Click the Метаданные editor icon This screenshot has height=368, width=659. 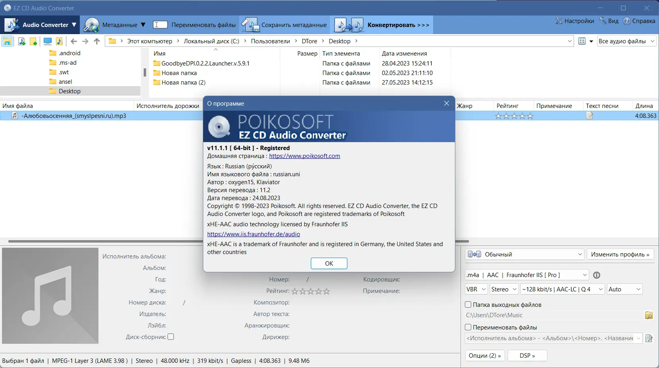point(92,25)
